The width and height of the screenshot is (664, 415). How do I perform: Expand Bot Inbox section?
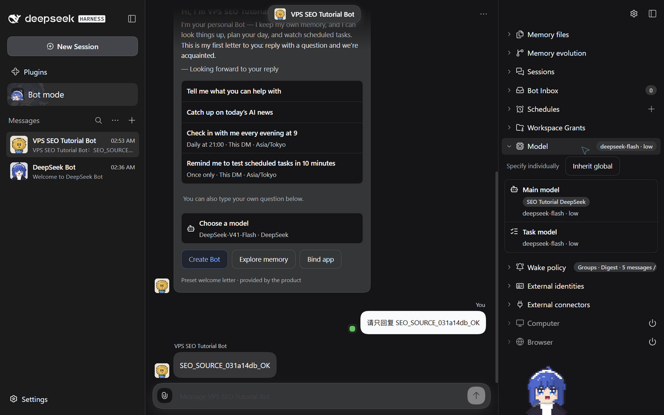[581, 90]
